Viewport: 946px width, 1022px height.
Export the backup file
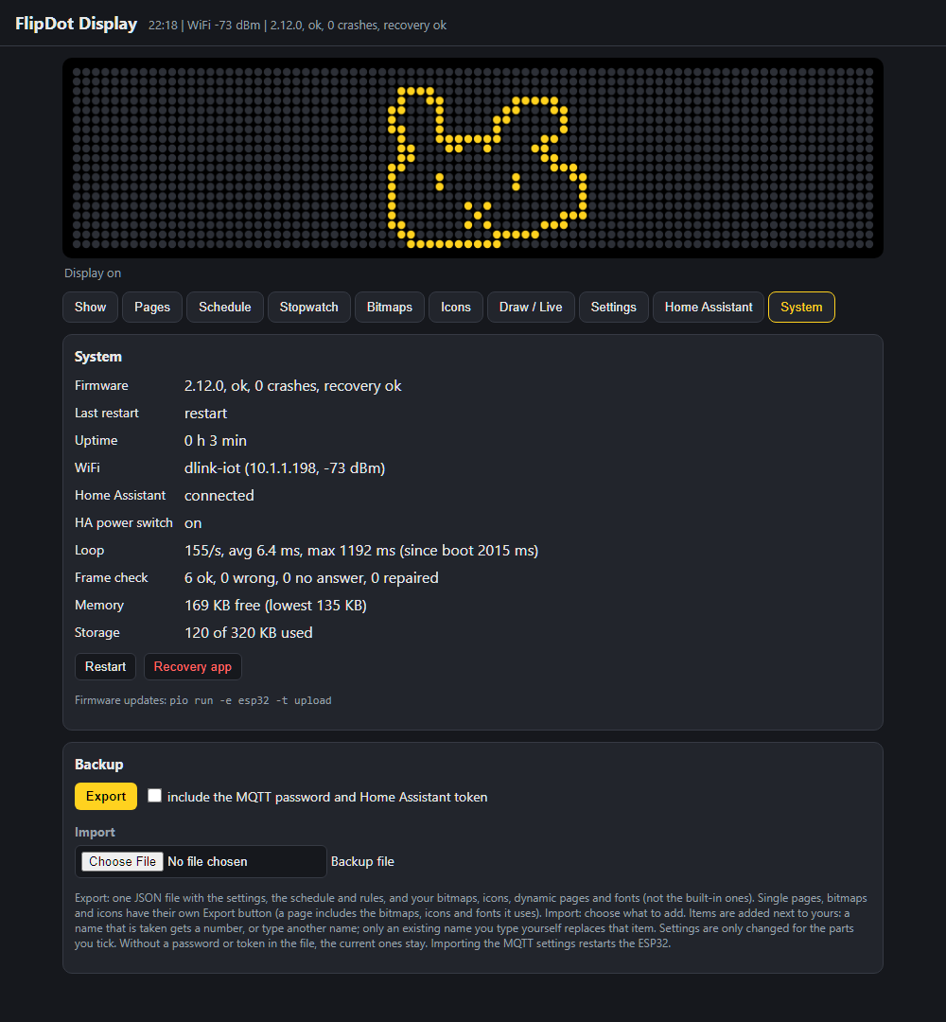click(106, 797)
